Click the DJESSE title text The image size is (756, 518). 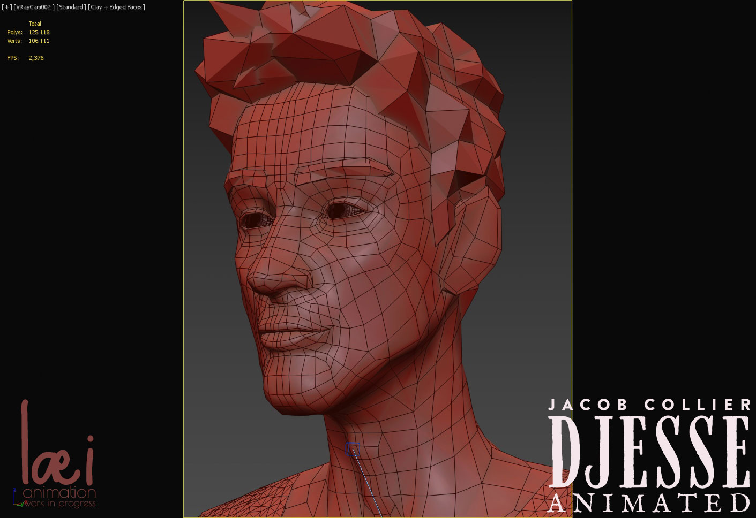pyautogui.click(x=649, y=452)
